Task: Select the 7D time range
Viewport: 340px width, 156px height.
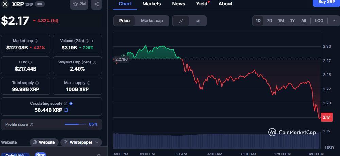Action: pyautogui.click(x=269, y=21)
